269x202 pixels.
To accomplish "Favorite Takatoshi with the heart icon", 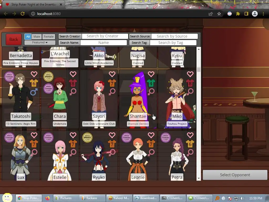I will pyautogui.click(x=34, y=74).
